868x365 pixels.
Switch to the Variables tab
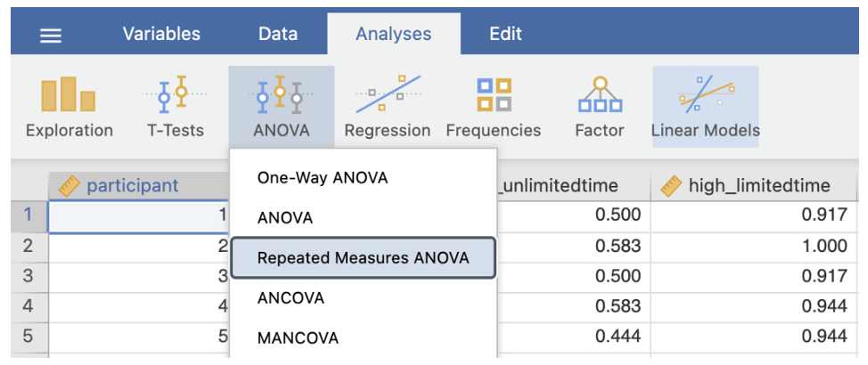(x=161, y=35)
